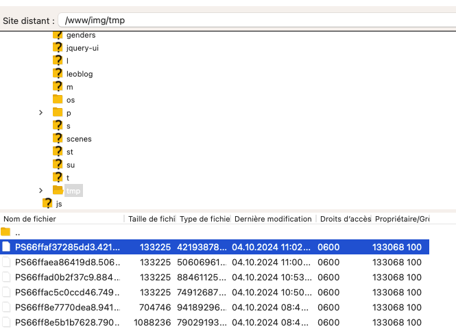The width and height of the screenshot is (456, 331).
Task: Click the 'st' folder icon
Action: pos(58,151)
